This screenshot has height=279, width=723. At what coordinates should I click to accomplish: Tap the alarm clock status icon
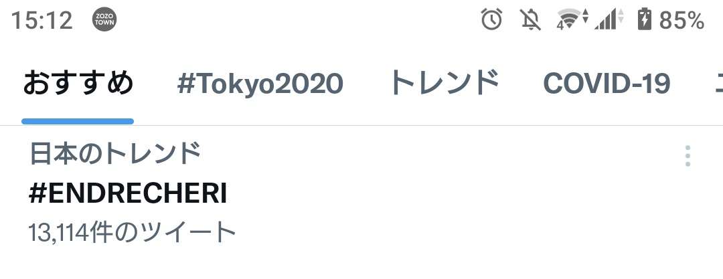point(491,20)
